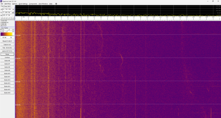The image size is (221, 118).
Task: Click Button #7
Action: pos(7,64)
